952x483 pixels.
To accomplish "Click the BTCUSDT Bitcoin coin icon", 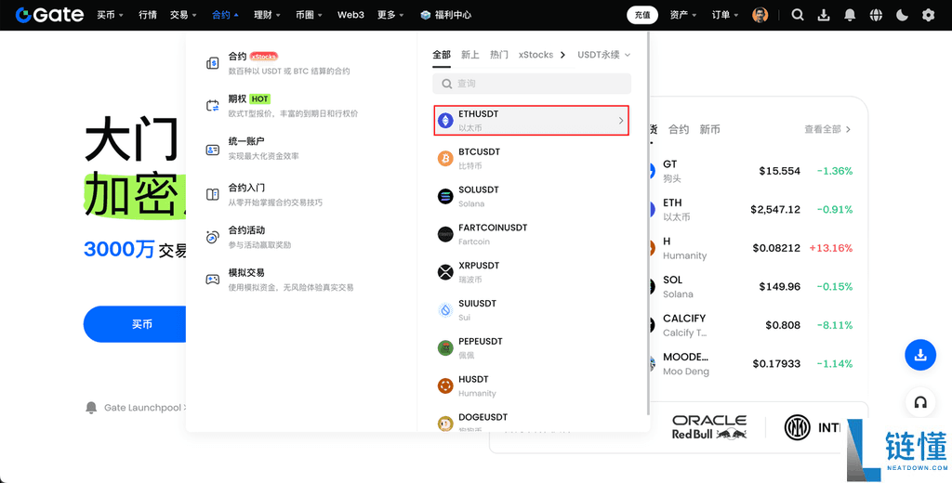I will coord(445,159).
